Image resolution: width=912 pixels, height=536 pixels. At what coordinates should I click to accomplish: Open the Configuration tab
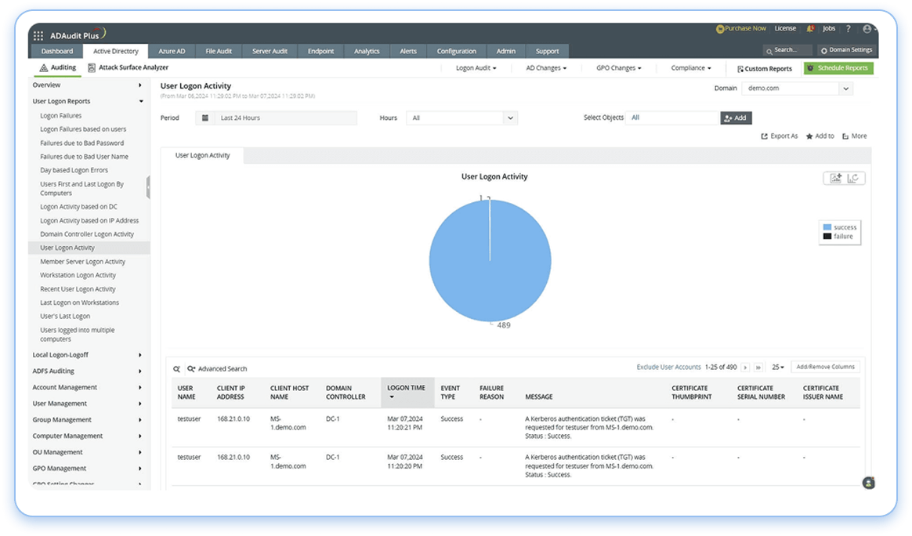pyautogui.click(x=456, y=51)
